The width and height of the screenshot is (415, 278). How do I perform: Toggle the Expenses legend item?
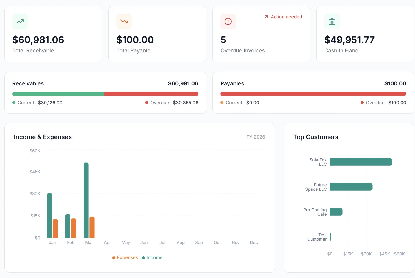pyautogui.click(x=125, y=257)
